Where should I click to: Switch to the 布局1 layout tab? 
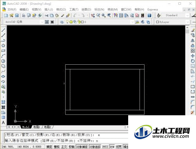pyautogui.click(x=36, y=127)
